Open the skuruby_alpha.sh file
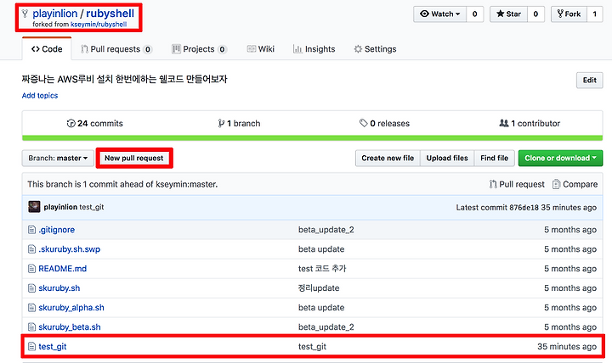Image resolution: width=612 pixels, height=363 pixels. [x=71, y=308]
